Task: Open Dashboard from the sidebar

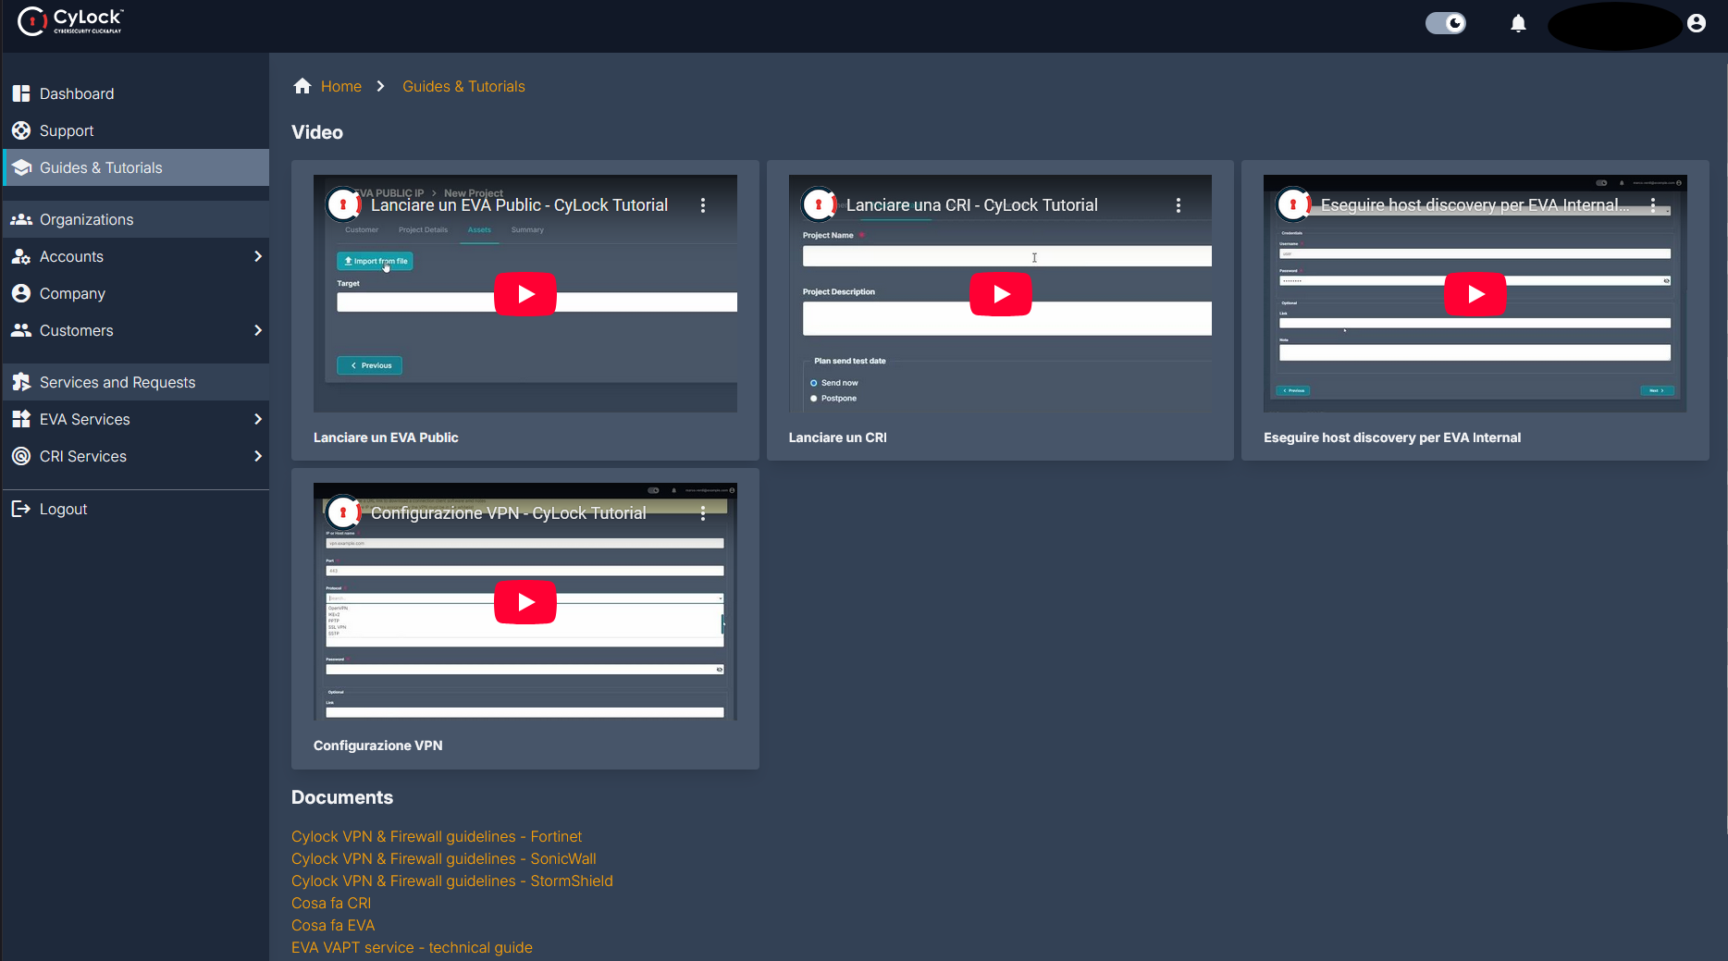Action: pyautogui.click(x=136, y=93)
